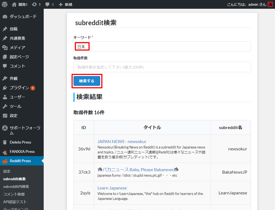Open the JAPAN NEWS - newsokur link

122,141
